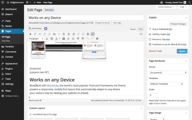
Task: Enter distraction-free fullscreen writing mode
Action: pyautogui.click(x=141, y=34)
